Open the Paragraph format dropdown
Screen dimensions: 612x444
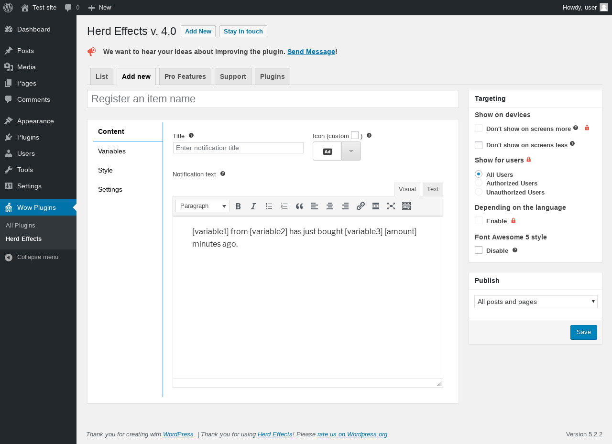[202, 206]
